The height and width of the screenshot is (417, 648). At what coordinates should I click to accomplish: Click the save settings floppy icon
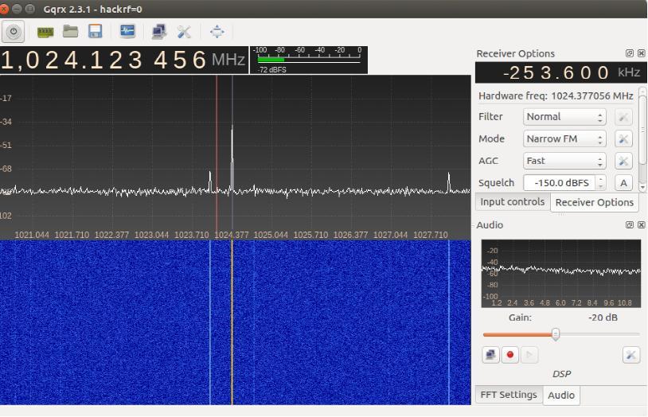(96, 32)
